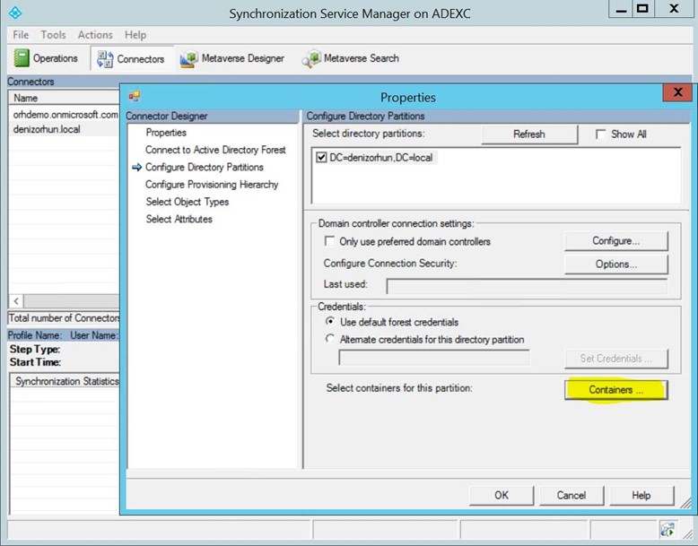
Task: Click the Synchronization Service Manager title icon
Action: coord(15,13)
